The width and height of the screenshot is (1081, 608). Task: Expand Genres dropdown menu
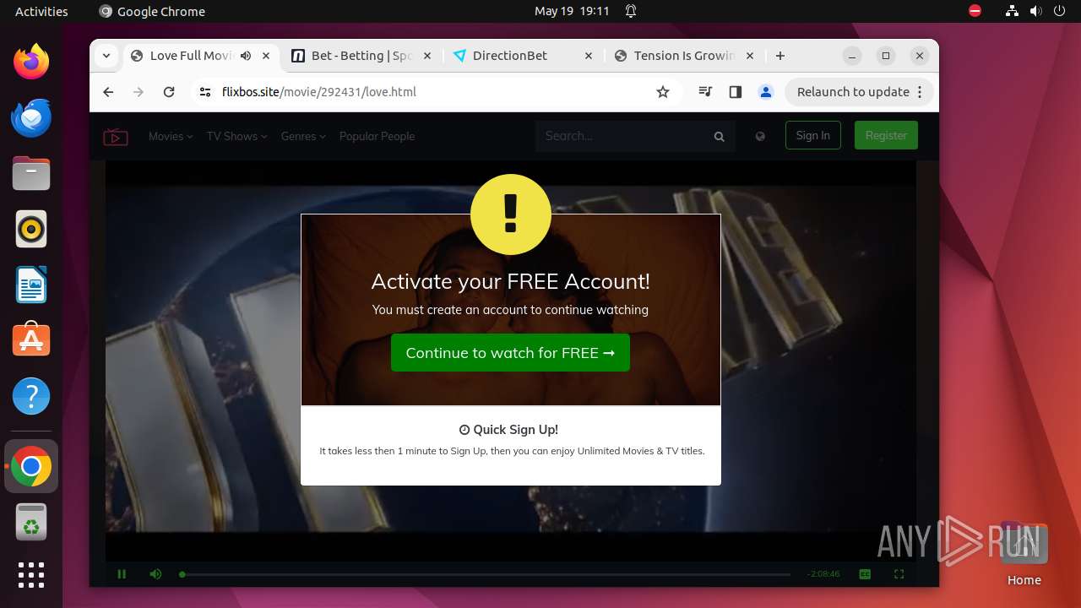[303, 136]
